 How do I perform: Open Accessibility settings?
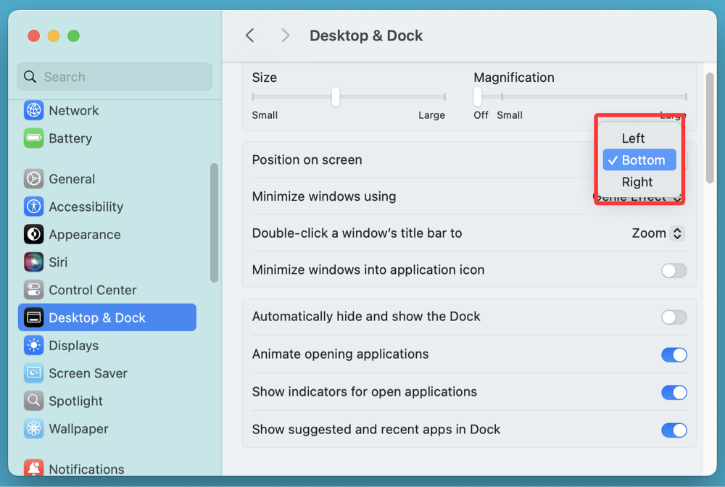click(x=86, y=207)
